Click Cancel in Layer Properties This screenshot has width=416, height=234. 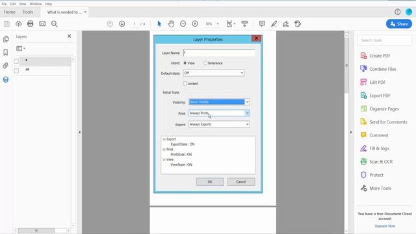241,182
